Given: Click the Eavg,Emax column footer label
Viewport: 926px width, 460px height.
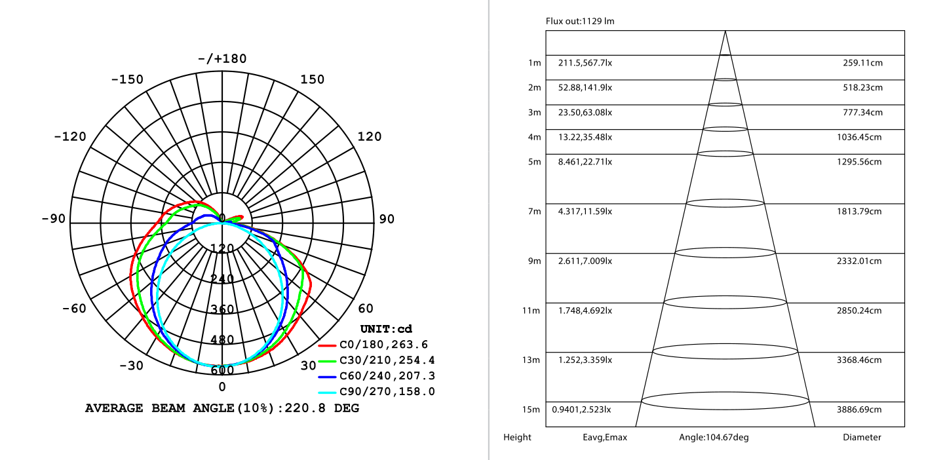Looking at the screenshot, I should click(604, 438).
